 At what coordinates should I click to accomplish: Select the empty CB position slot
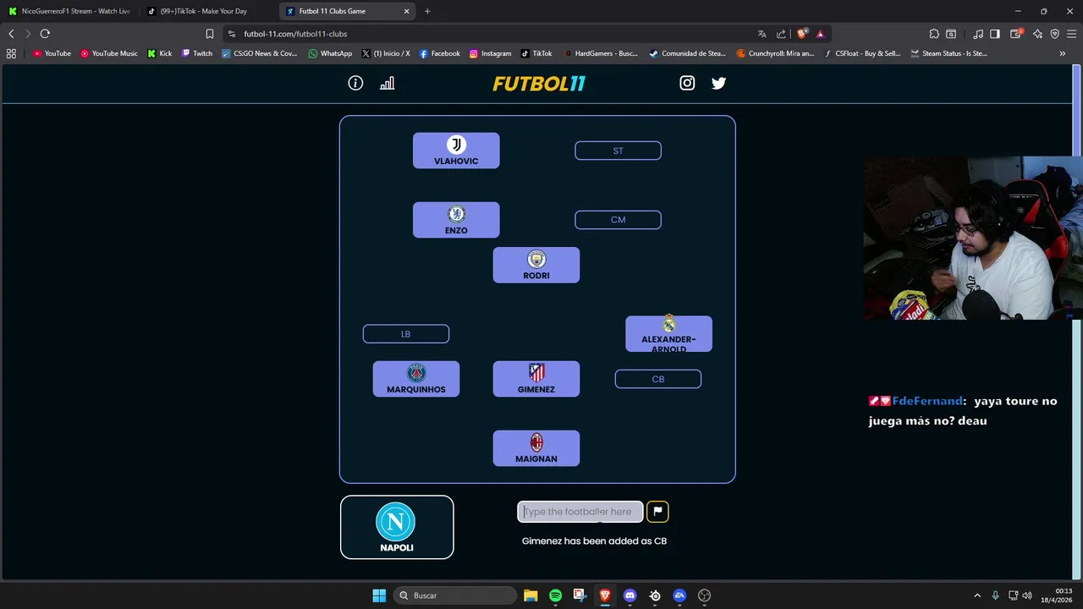pyautogui.click(x=658, y=379)
